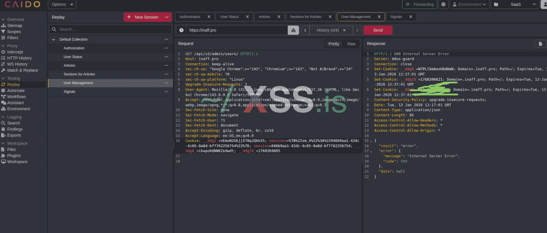Open the History (4/4) dropdown
Image resolution: width=547 pixels, height=233 pixels.
331,30
